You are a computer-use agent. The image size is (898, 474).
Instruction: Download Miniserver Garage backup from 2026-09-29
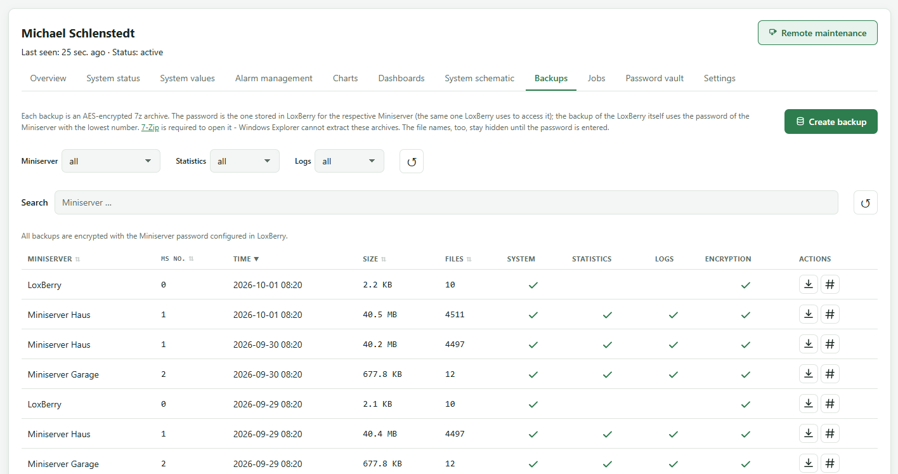[808, 463]
